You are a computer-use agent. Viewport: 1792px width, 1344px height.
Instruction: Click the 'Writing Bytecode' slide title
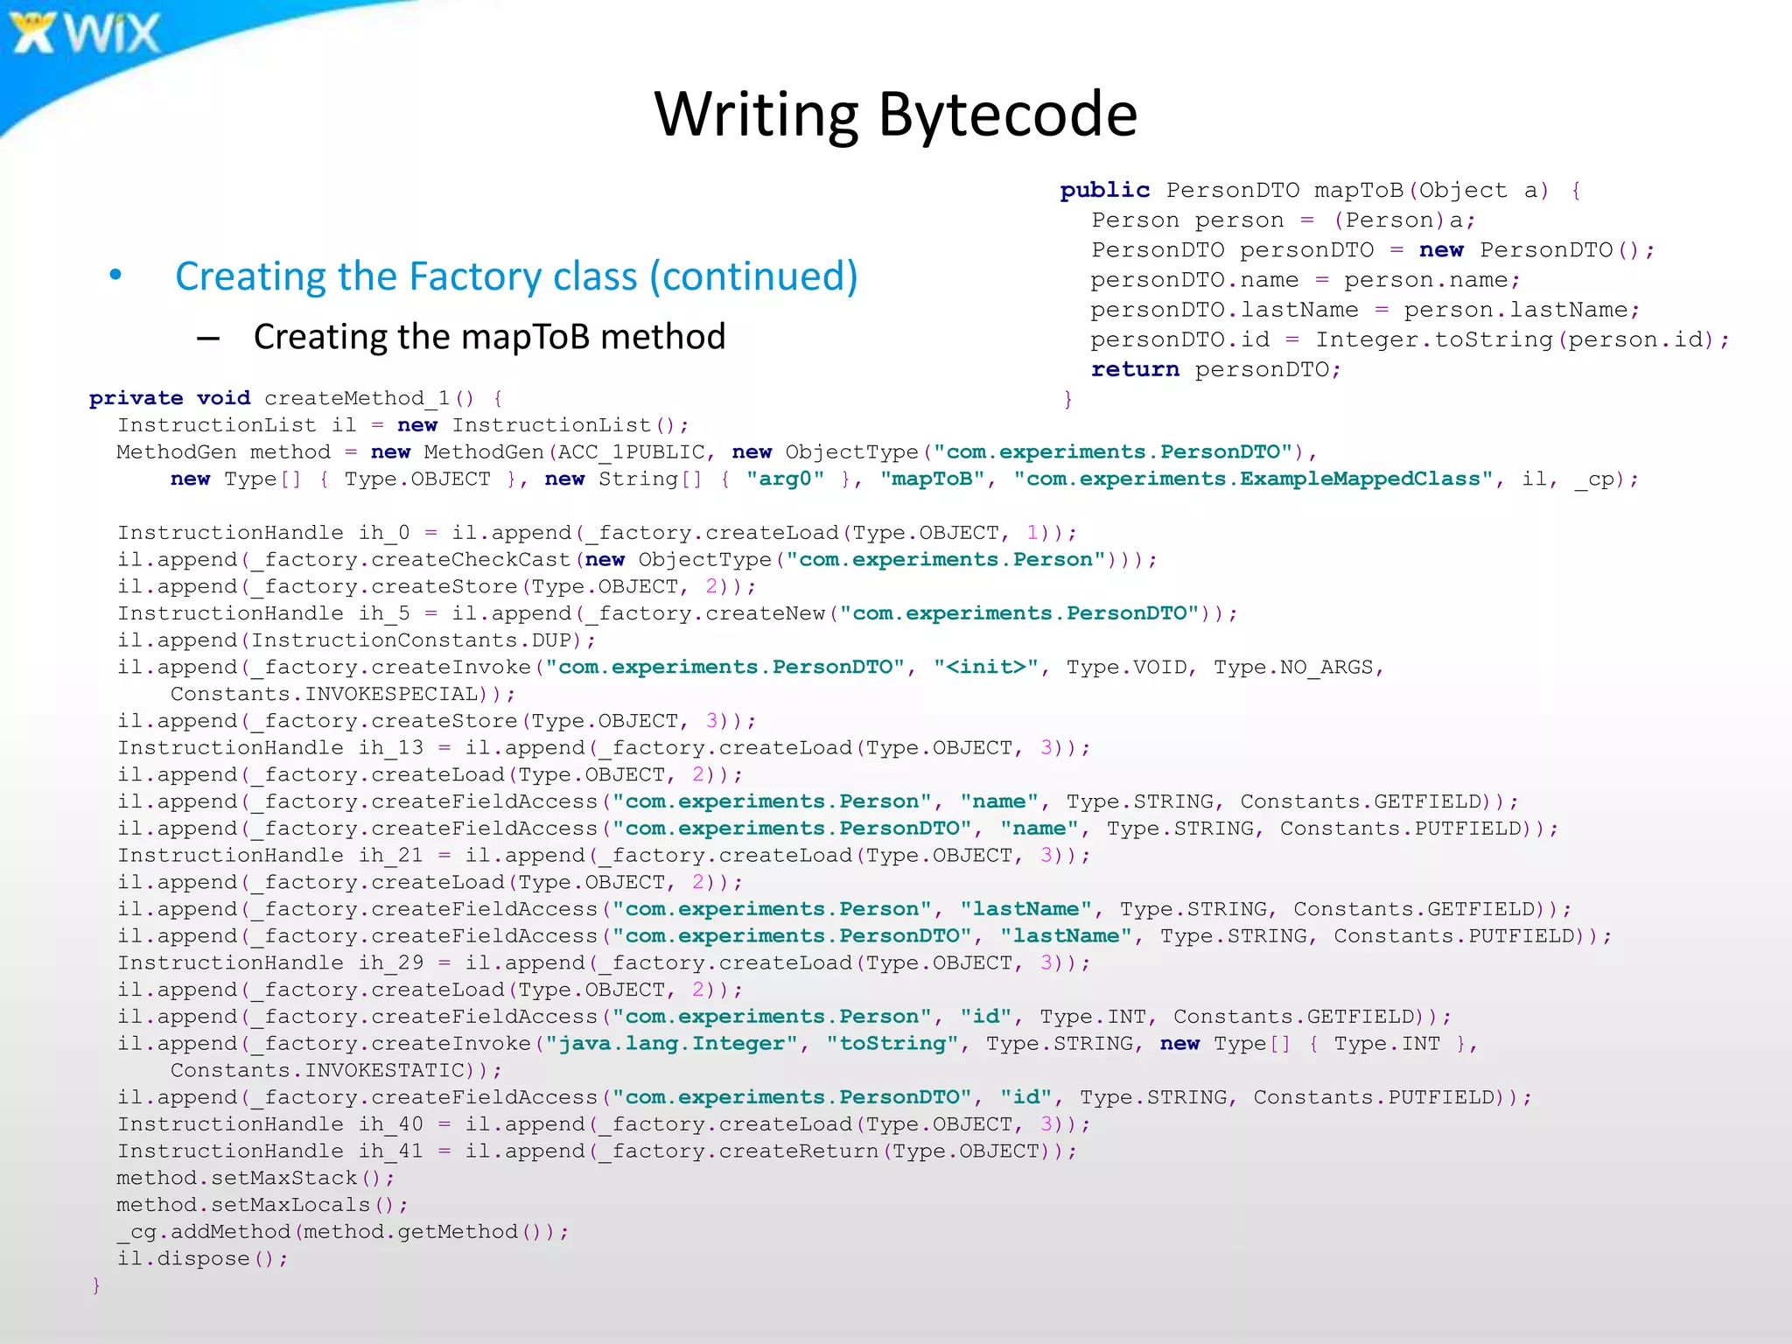tap(895, 114)
